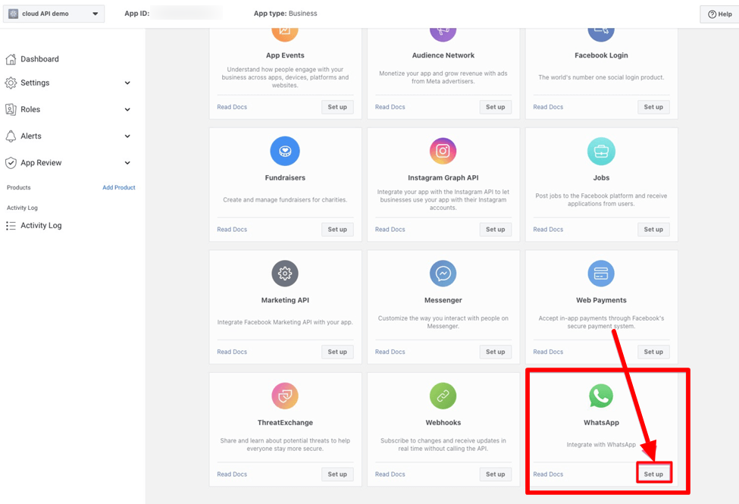
Task: Click the ThreatExchange shield icon
Action: tap(285, 396)
